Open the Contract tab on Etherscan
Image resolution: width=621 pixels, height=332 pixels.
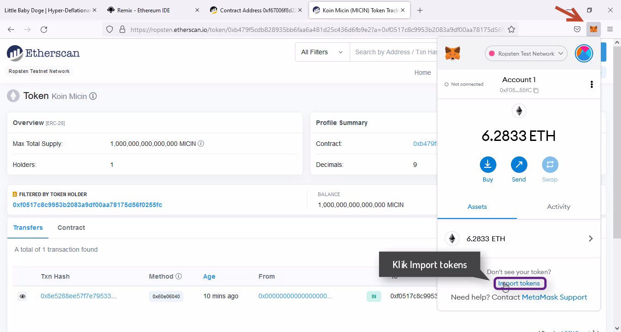pyautogui.click(x=71, y=228)
